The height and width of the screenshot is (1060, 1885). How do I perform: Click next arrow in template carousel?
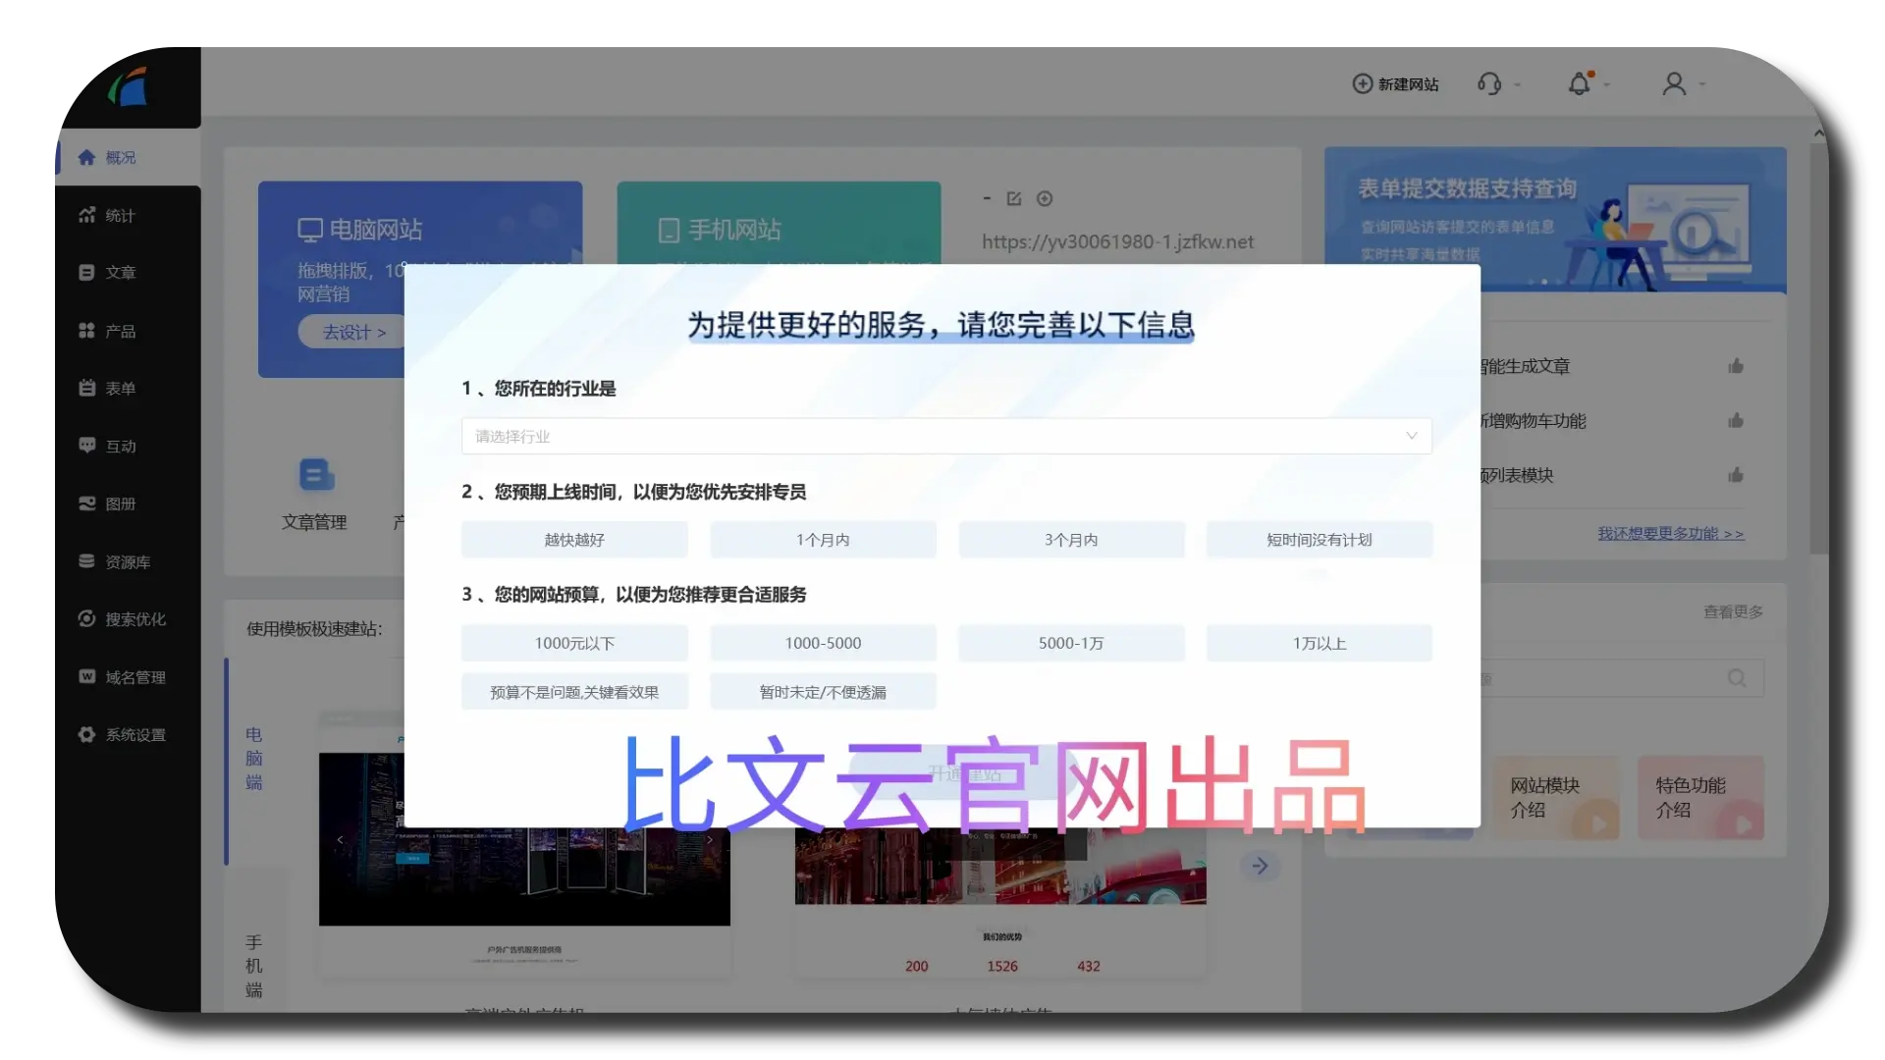click(1260, 866)
